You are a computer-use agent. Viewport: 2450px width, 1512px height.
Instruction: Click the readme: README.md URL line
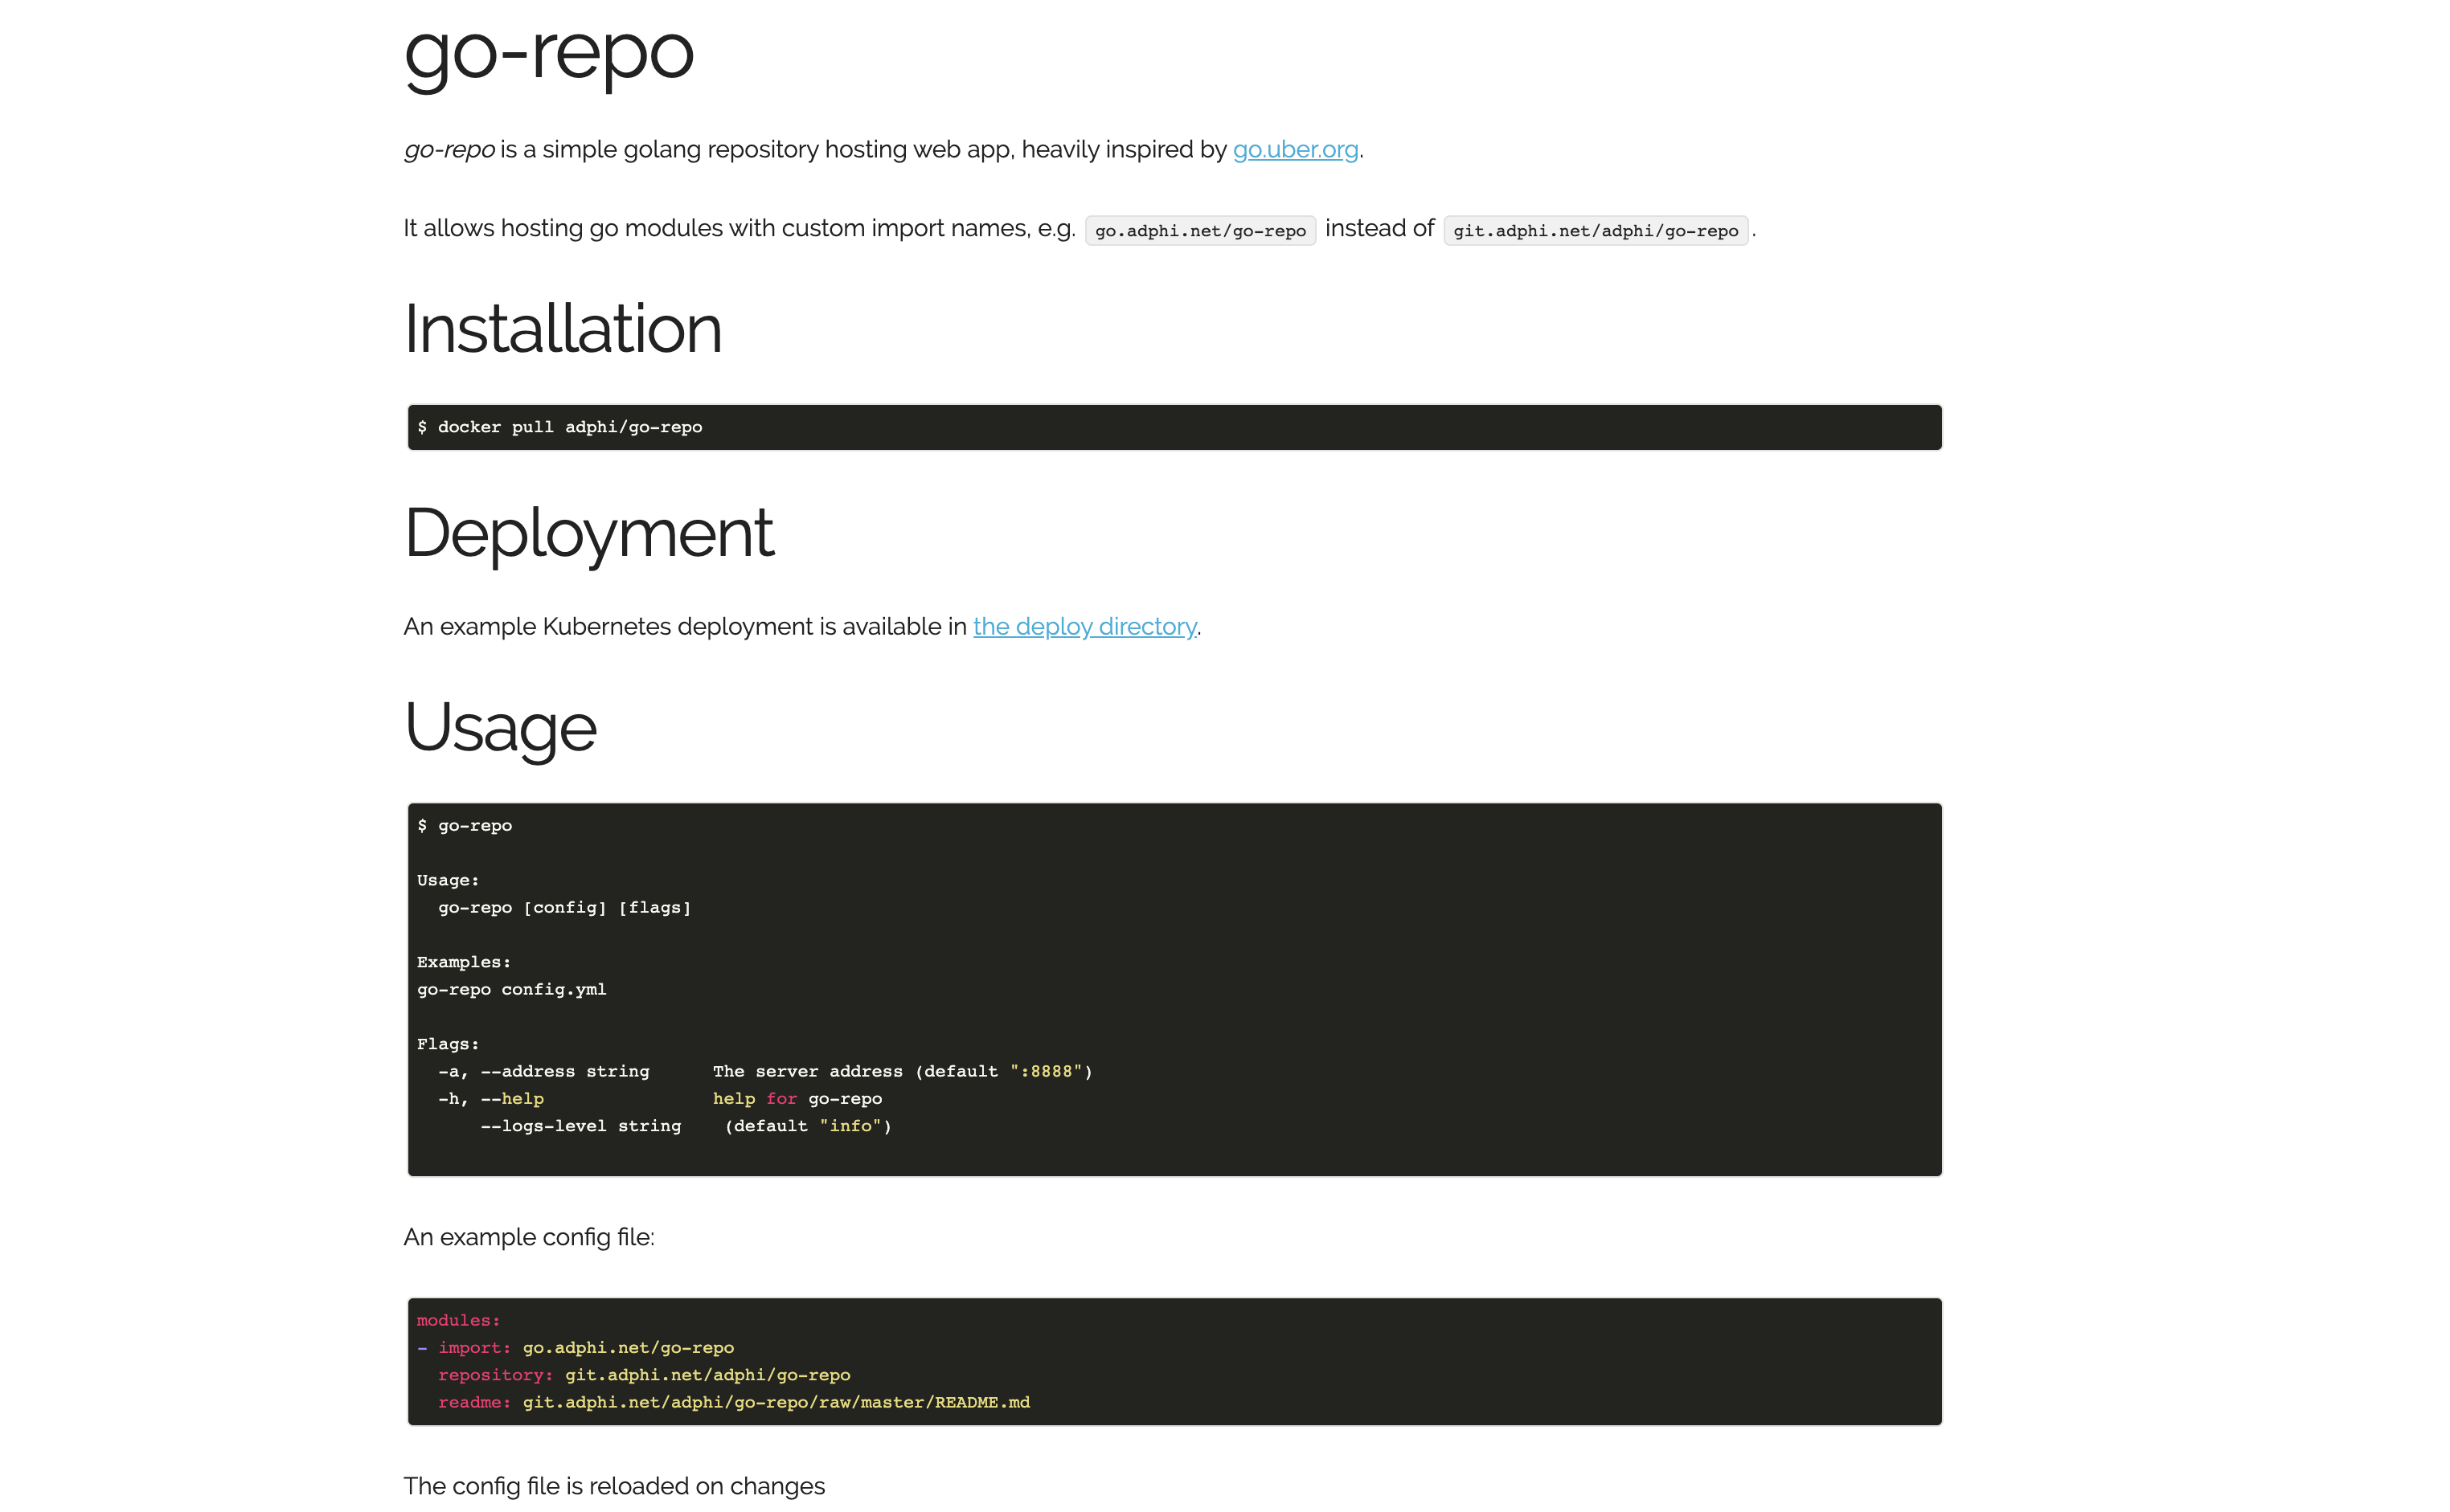733,1402
